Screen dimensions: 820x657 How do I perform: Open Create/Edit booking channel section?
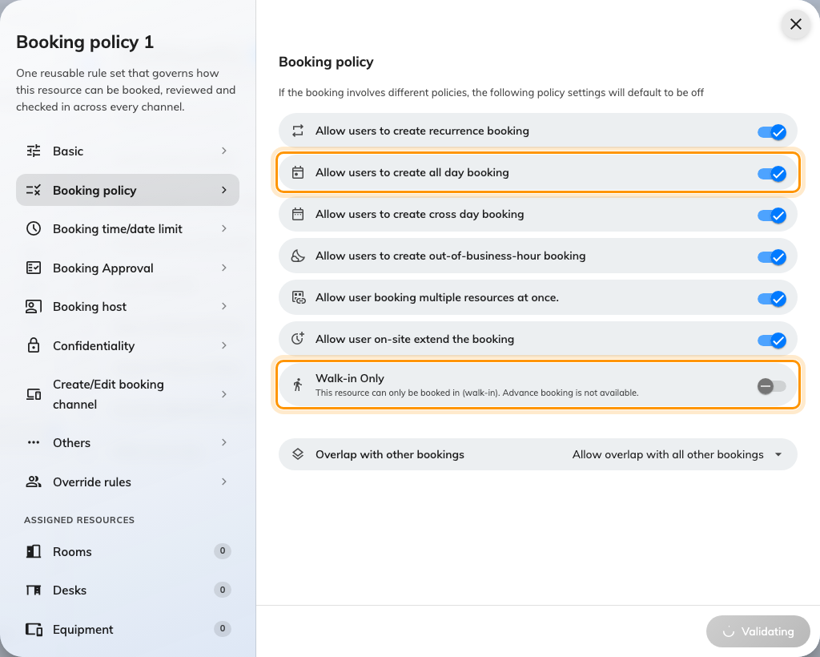tap(127, 394)
